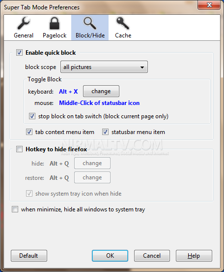Screen dimensions: 224x272
Task: Close the Super Tab Mode Preferences window
Action: pyautogui.click(x=209, y=5)
